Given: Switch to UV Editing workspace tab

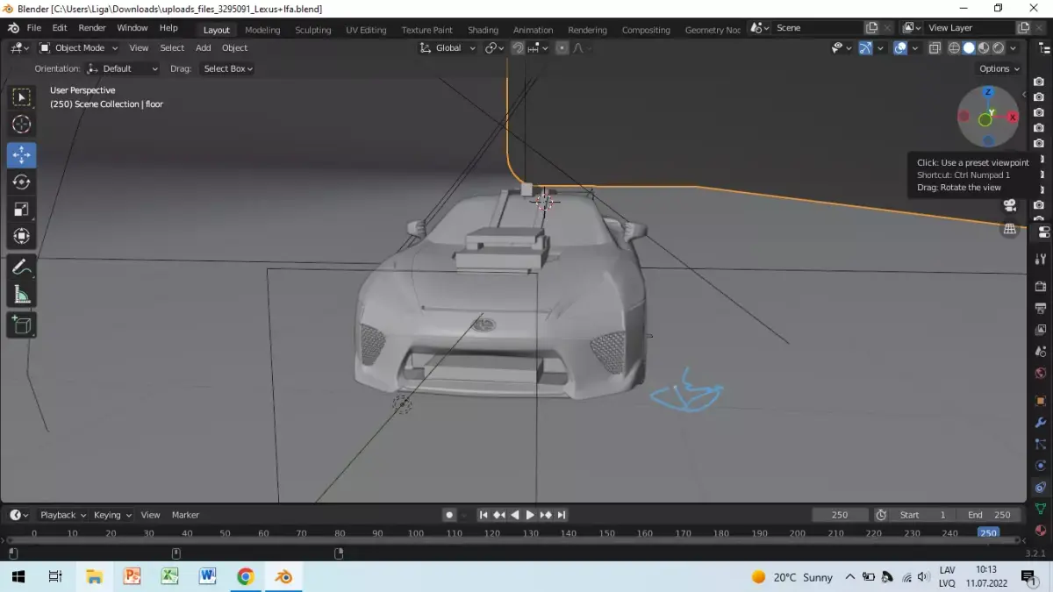Looking at the screenshot, I should tap(366, 30).
